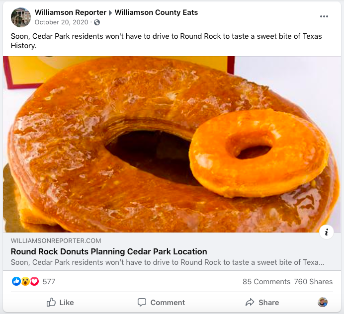Click the link info 'i' icon
Image resolution: width=344 pixels, height=314 pixels.
click(326, 232)
